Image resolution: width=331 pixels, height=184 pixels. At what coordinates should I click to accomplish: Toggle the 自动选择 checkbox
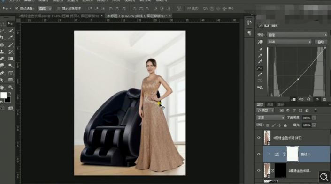(17, 8)
